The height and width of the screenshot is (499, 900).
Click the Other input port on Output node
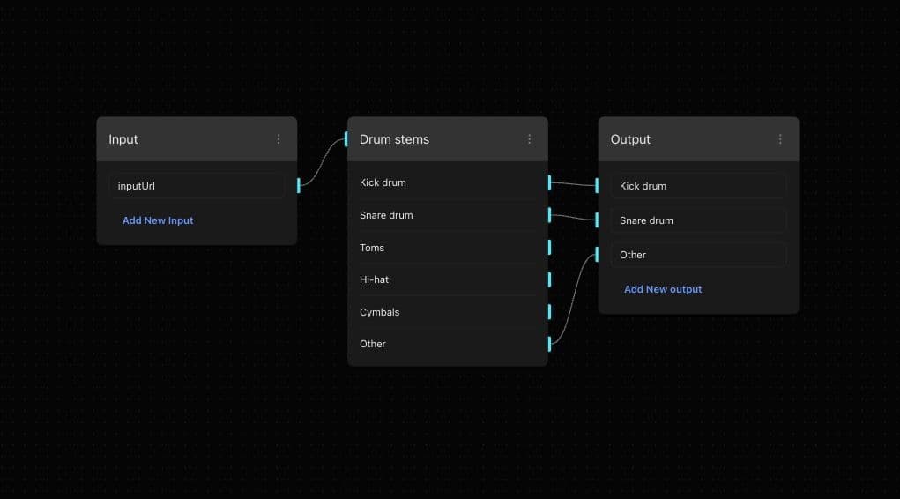tap(597, 255)
